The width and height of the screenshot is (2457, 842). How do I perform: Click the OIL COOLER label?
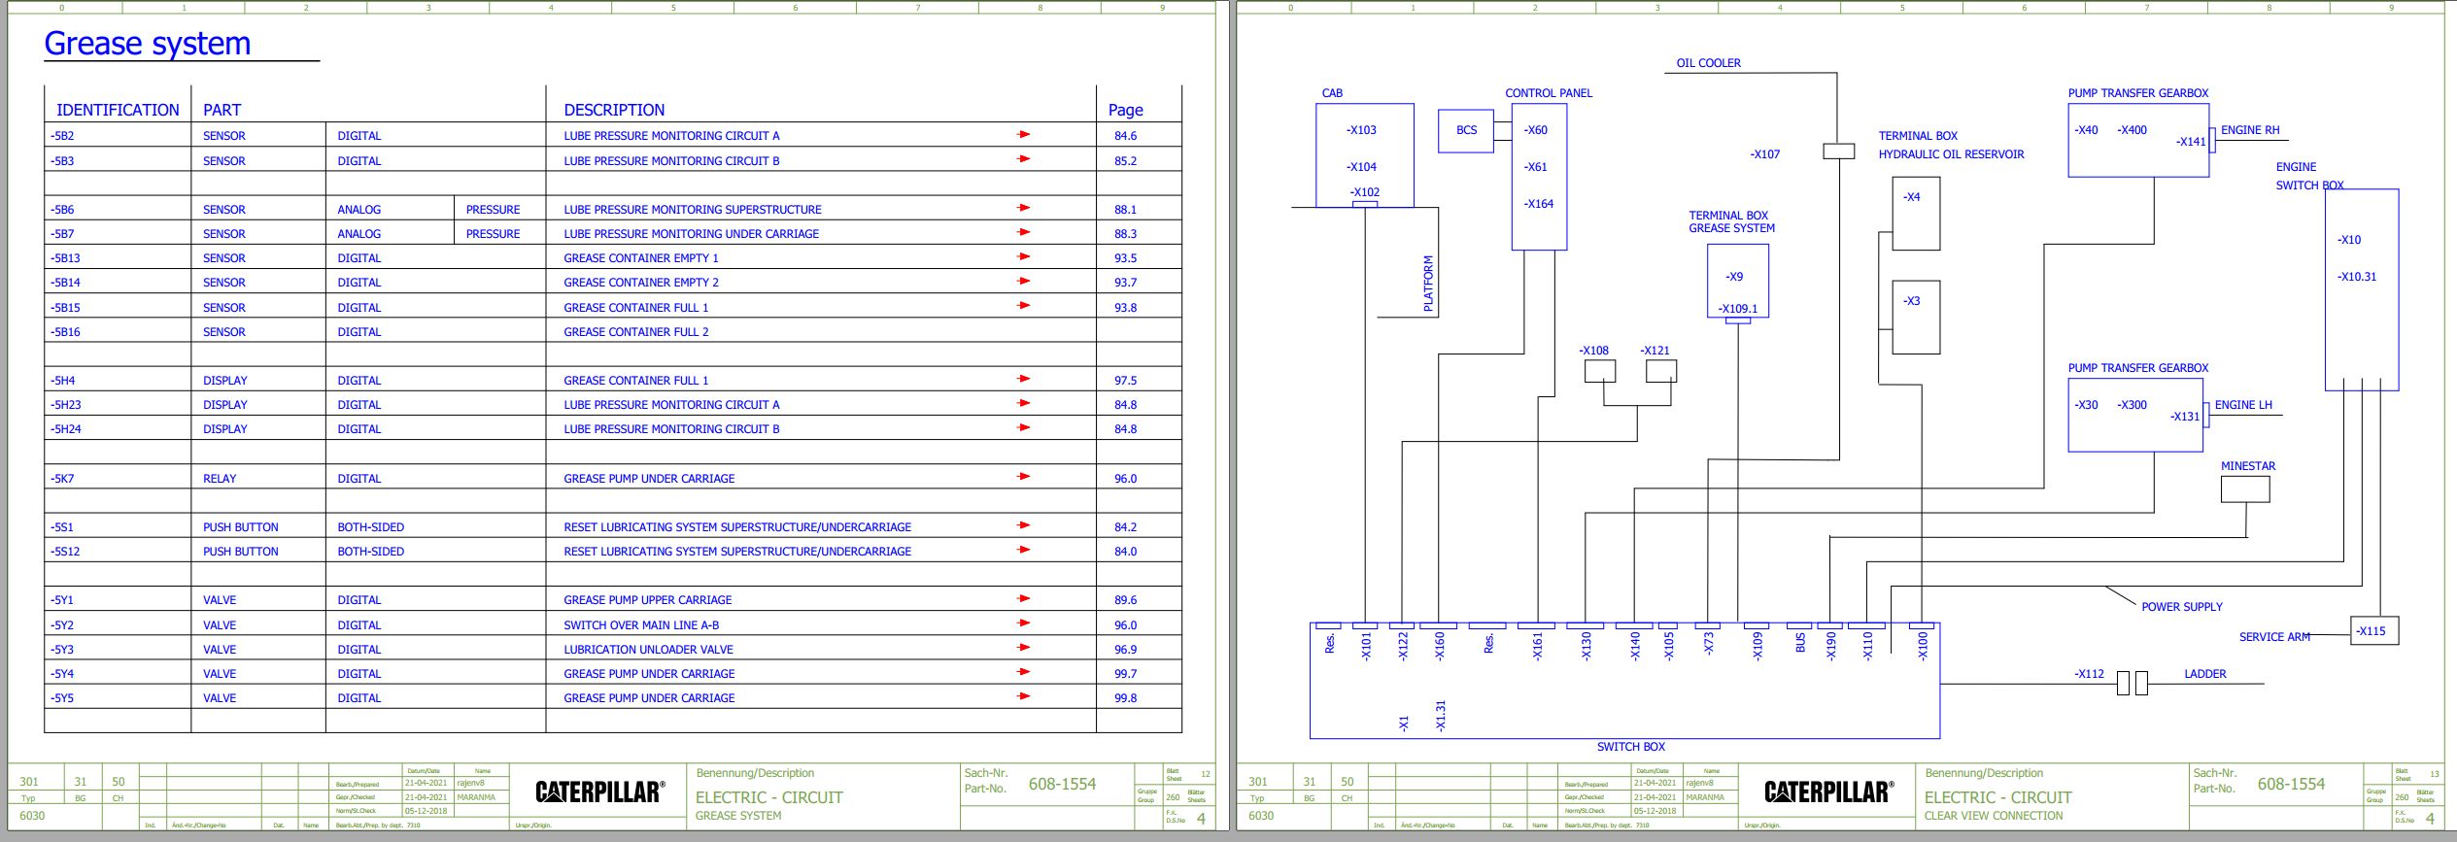(x=1708, y=63)
